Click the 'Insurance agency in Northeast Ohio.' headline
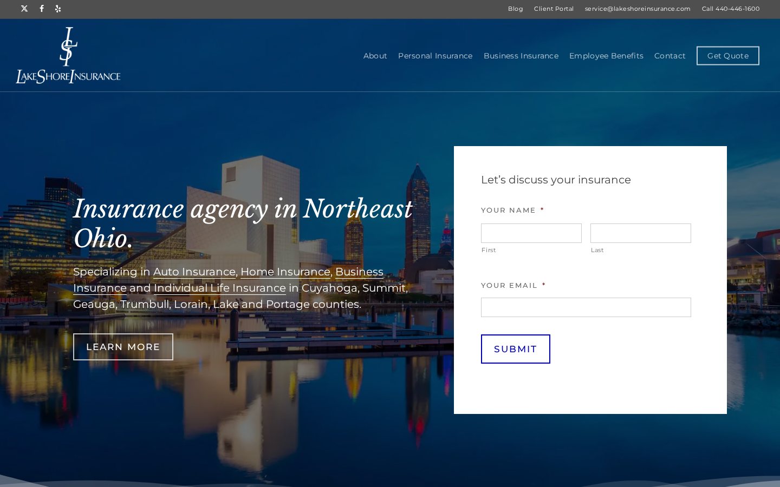780x487 pixels. click(243, 223)
